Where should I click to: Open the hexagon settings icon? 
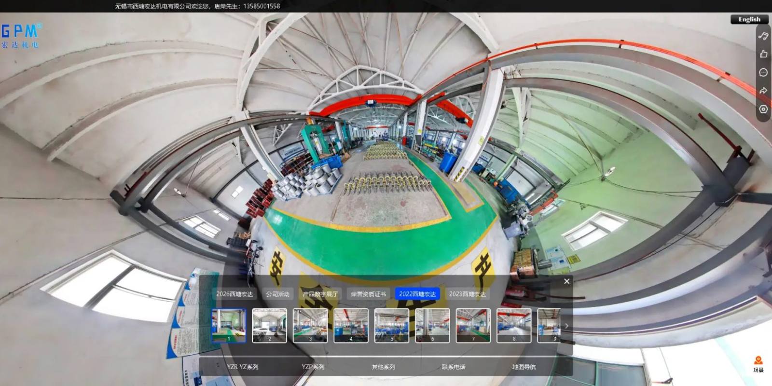tap(763, 109)
